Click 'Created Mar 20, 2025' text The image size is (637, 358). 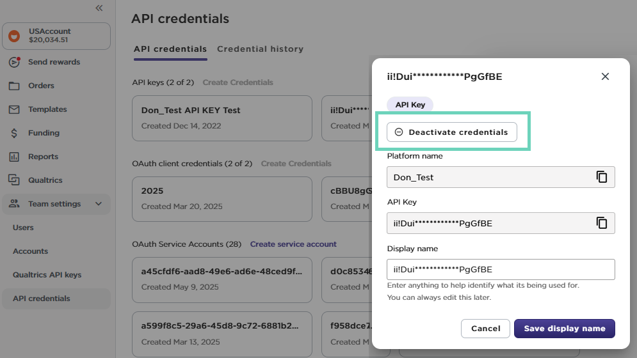(x=182, y=206)
